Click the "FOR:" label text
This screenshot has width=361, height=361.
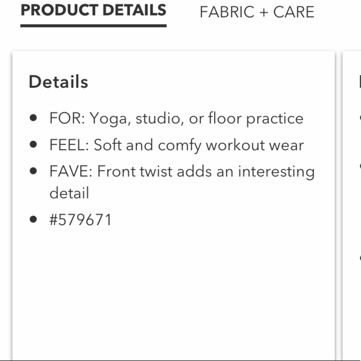(67, 118)
